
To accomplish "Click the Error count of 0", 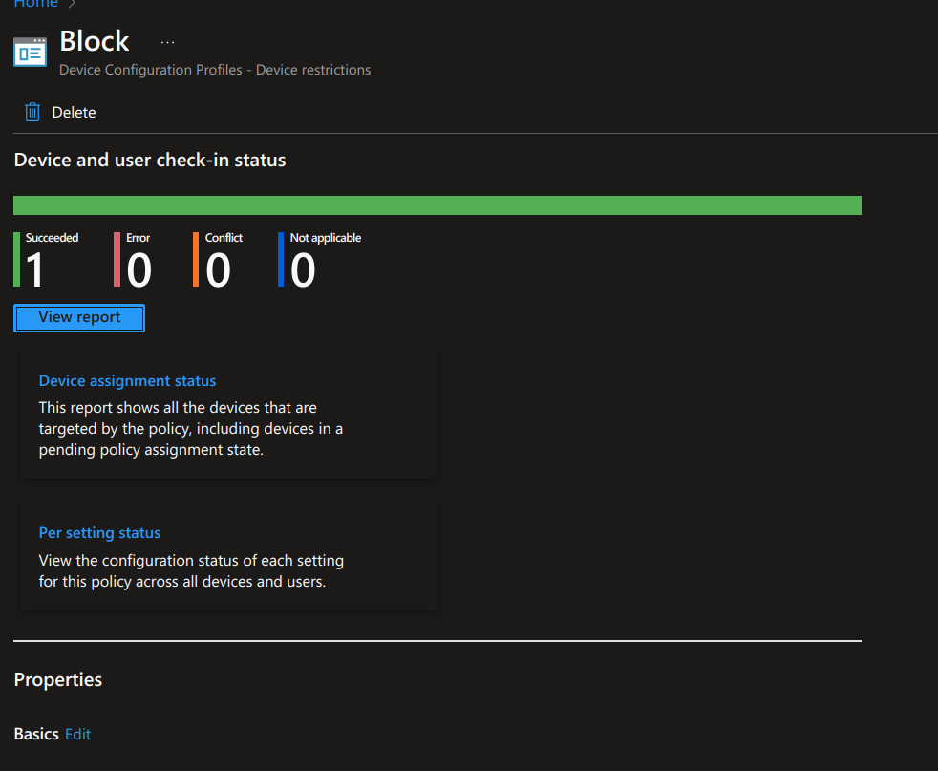I will pyautogui.click(x=139, y=269).
